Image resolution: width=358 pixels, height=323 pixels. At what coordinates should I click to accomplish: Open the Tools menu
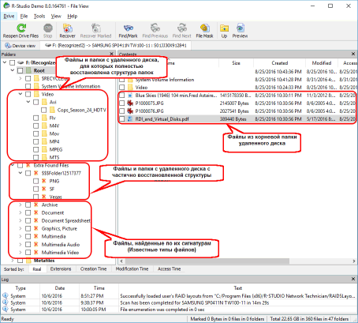pyautogui.click(x=39, y=17)
